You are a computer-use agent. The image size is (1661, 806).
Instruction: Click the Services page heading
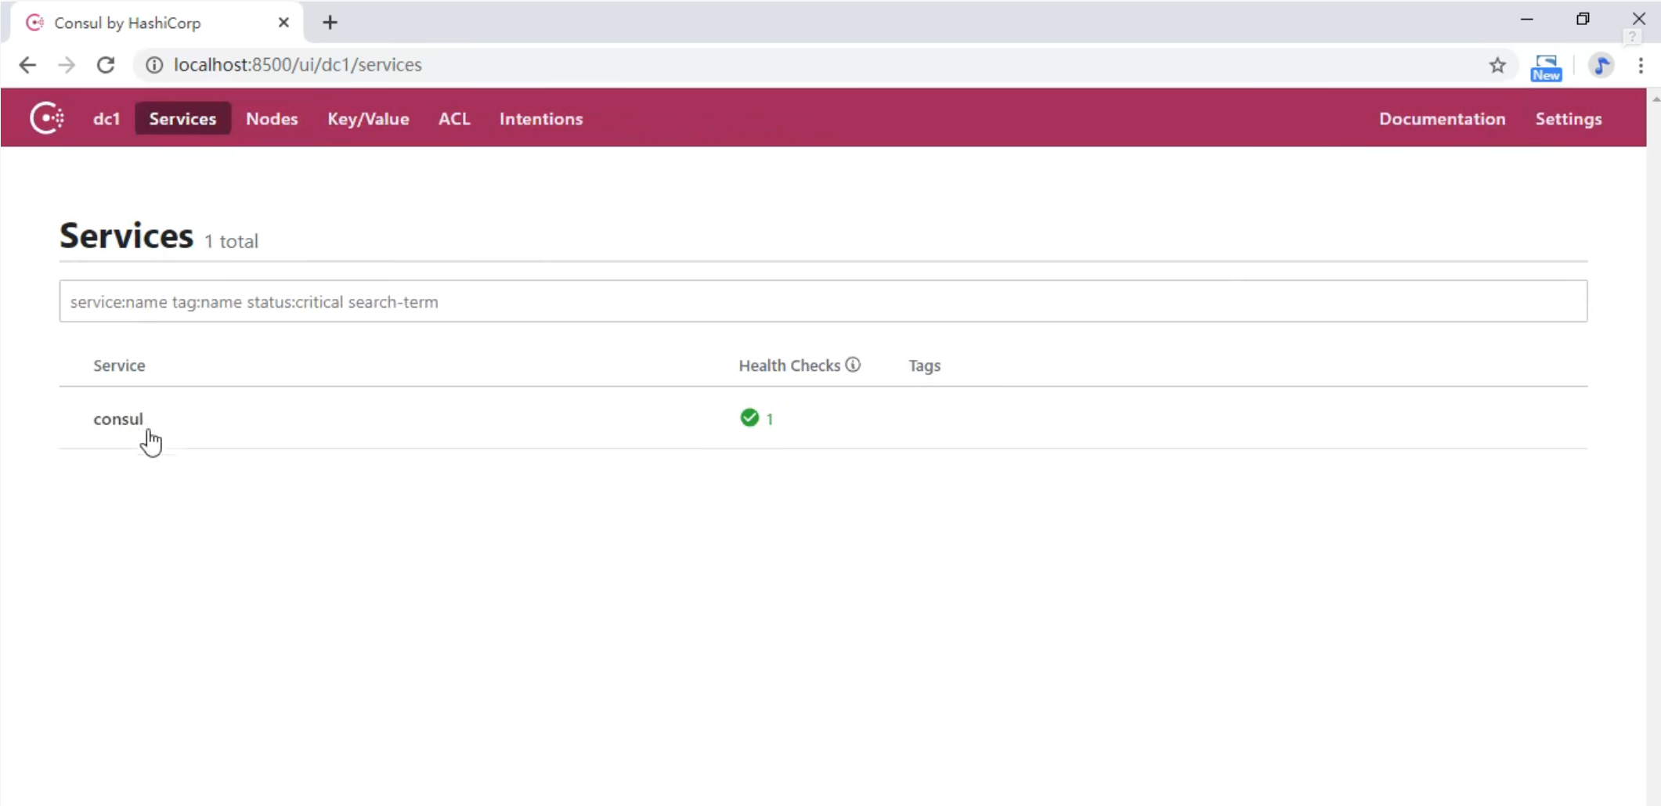(126, 236)
